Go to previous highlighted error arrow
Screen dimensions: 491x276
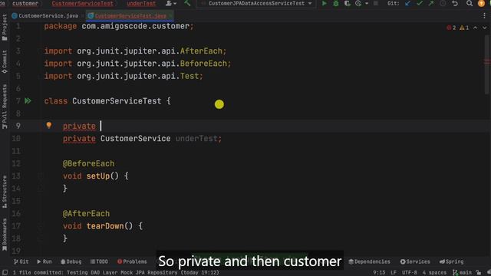pyautogui.click(x=476, y=28)
